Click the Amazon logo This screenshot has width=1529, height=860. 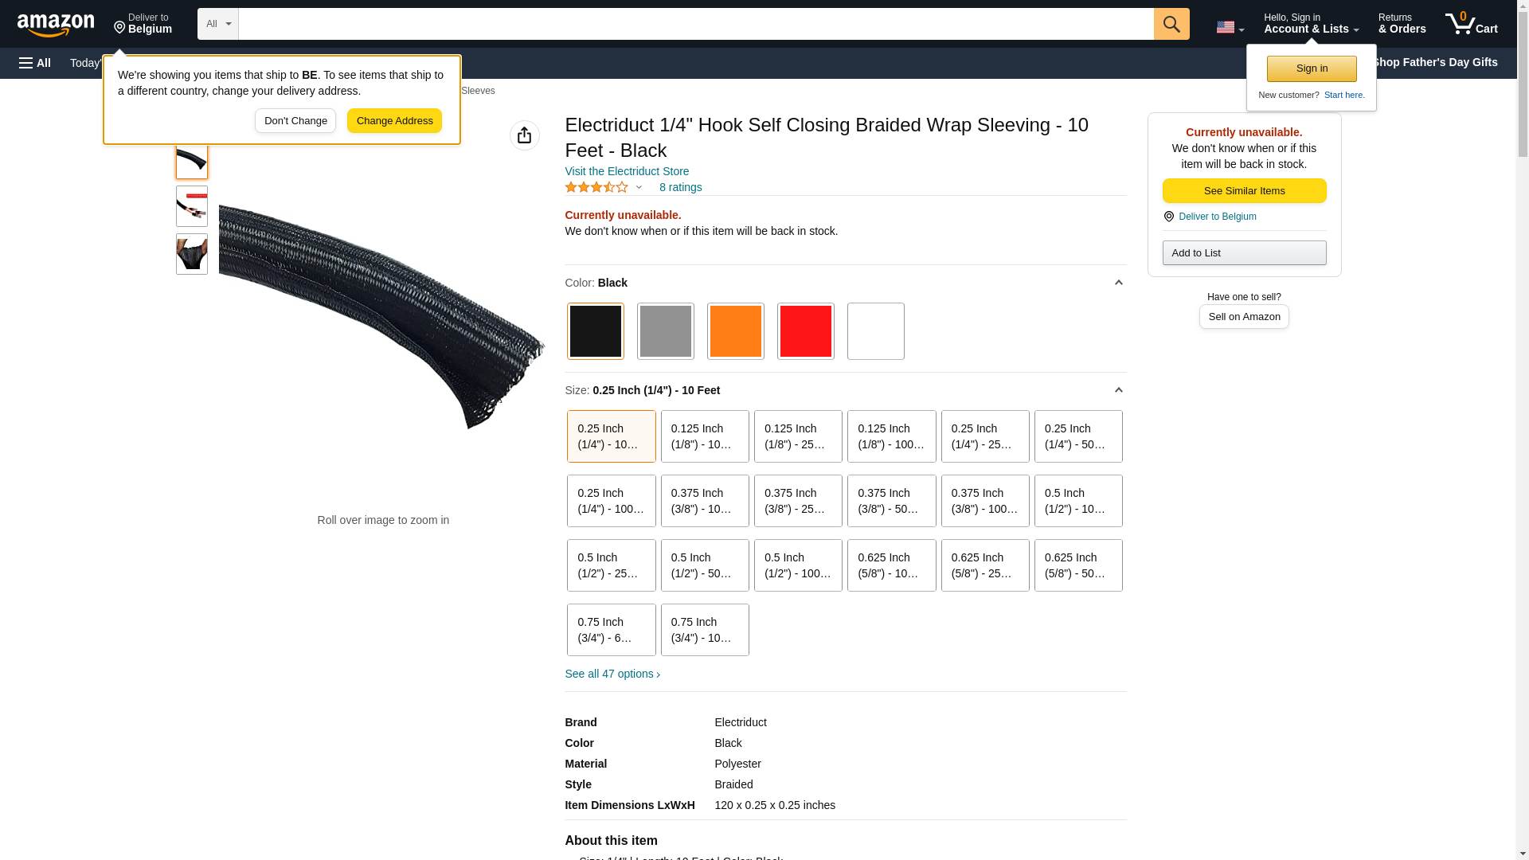click(56, 25)
